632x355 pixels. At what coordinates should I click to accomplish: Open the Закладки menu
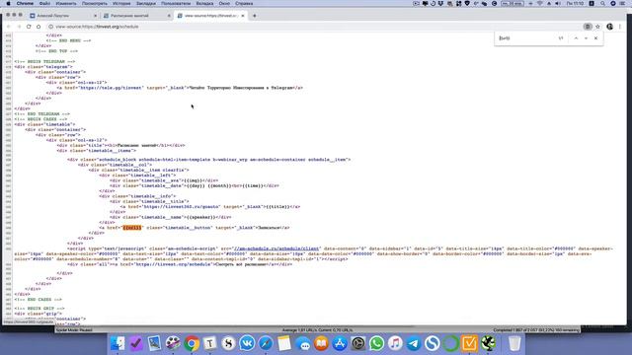[x=145, y=3]
